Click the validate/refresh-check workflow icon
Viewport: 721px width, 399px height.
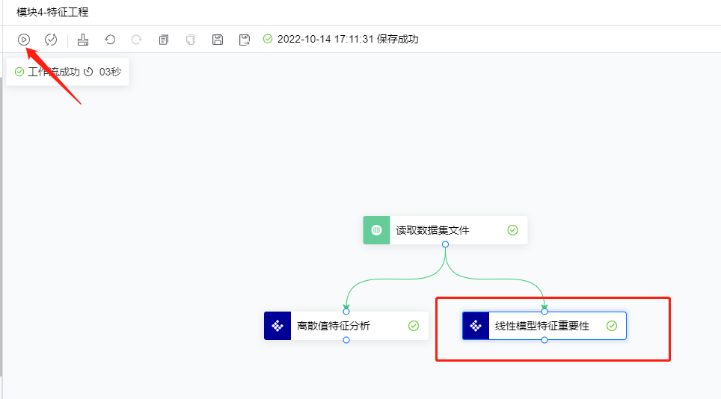tap(51, 40)
